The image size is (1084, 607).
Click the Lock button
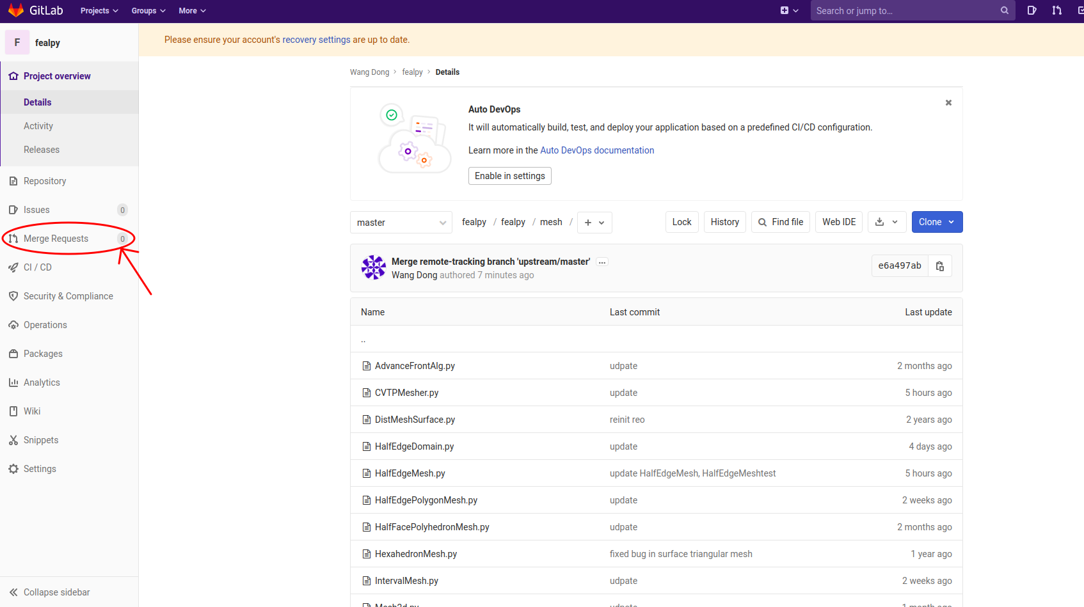[x=681, y=222]
